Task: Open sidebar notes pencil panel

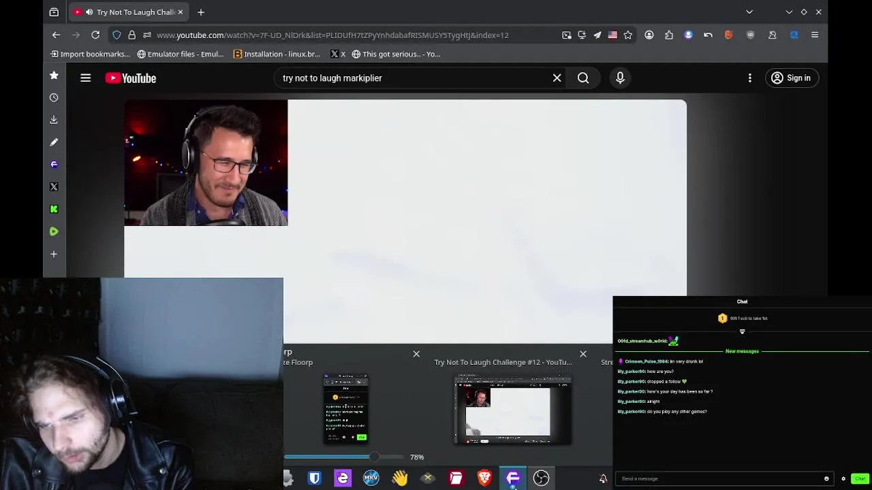Action: tap(54, 142)
